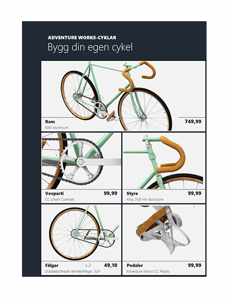The image size is (229, 298).
Task: Click the 'Vevparti' product label
Action: [x=55, y=193]
